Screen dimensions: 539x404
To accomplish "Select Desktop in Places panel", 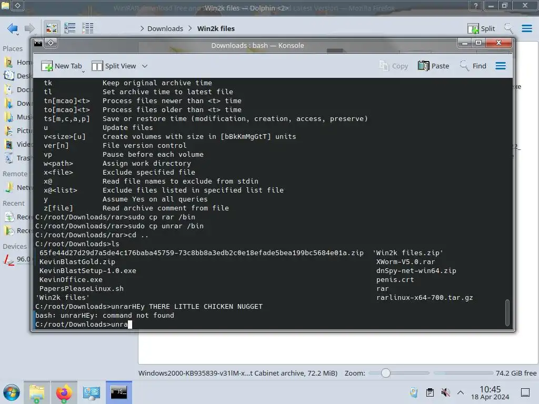I will pyautogui.click(x=17, y=76).
